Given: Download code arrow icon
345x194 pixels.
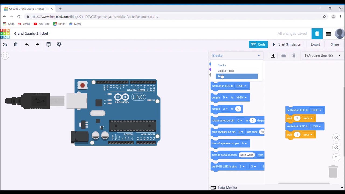Looking at the screenshot, I should tap(273, 56).
